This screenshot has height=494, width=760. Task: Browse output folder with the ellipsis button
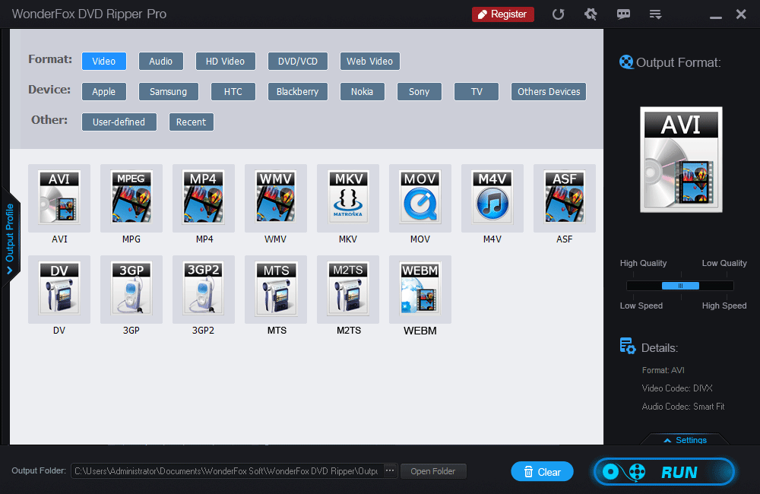[x=390, y=470]
